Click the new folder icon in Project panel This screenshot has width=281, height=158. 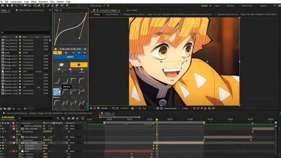pos(5,109)
